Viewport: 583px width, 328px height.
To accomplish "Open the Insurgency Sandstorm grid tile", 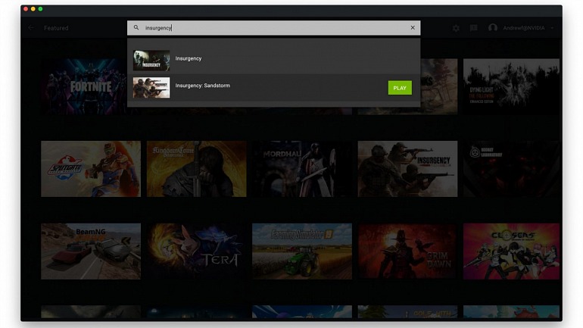I will click(407, 169).
